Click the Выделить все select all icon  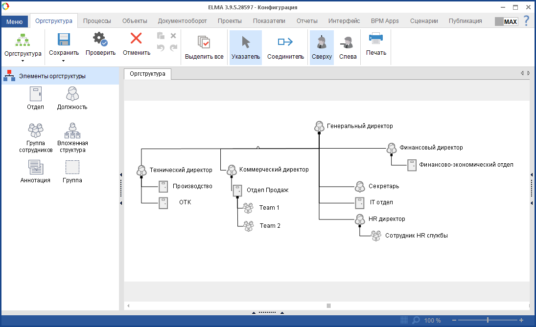(x=204, y=42)
